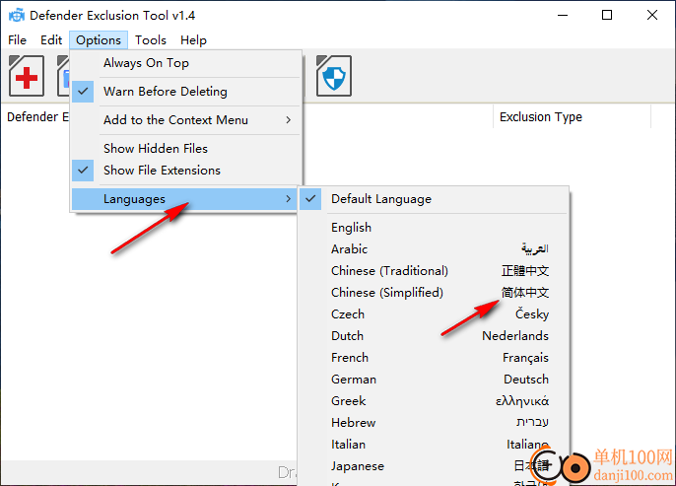Close the Options menu
The image size is (676, 486).
99,40
